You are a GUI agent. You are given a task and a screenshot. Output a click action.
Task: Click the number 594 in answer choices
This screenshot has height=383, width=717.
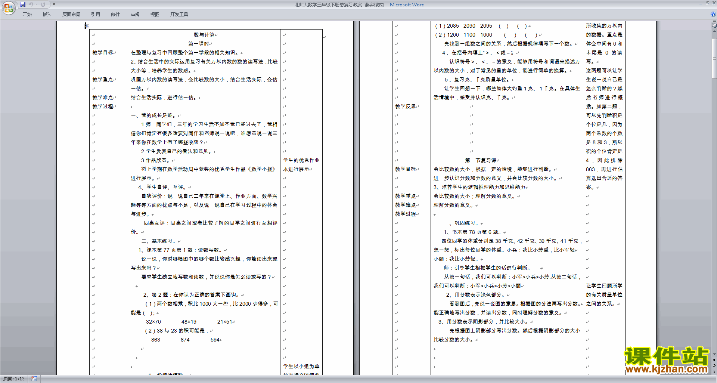[215, 340]
